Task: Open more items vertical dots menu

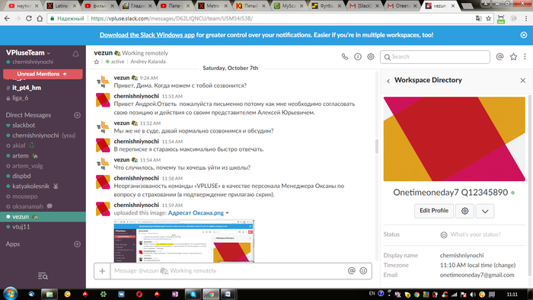Action: (525, 57)
